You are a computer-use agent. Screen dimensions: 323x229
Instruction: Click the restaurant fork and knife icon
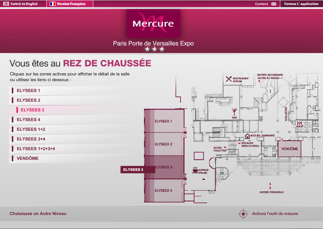click(x=229, y=79)
